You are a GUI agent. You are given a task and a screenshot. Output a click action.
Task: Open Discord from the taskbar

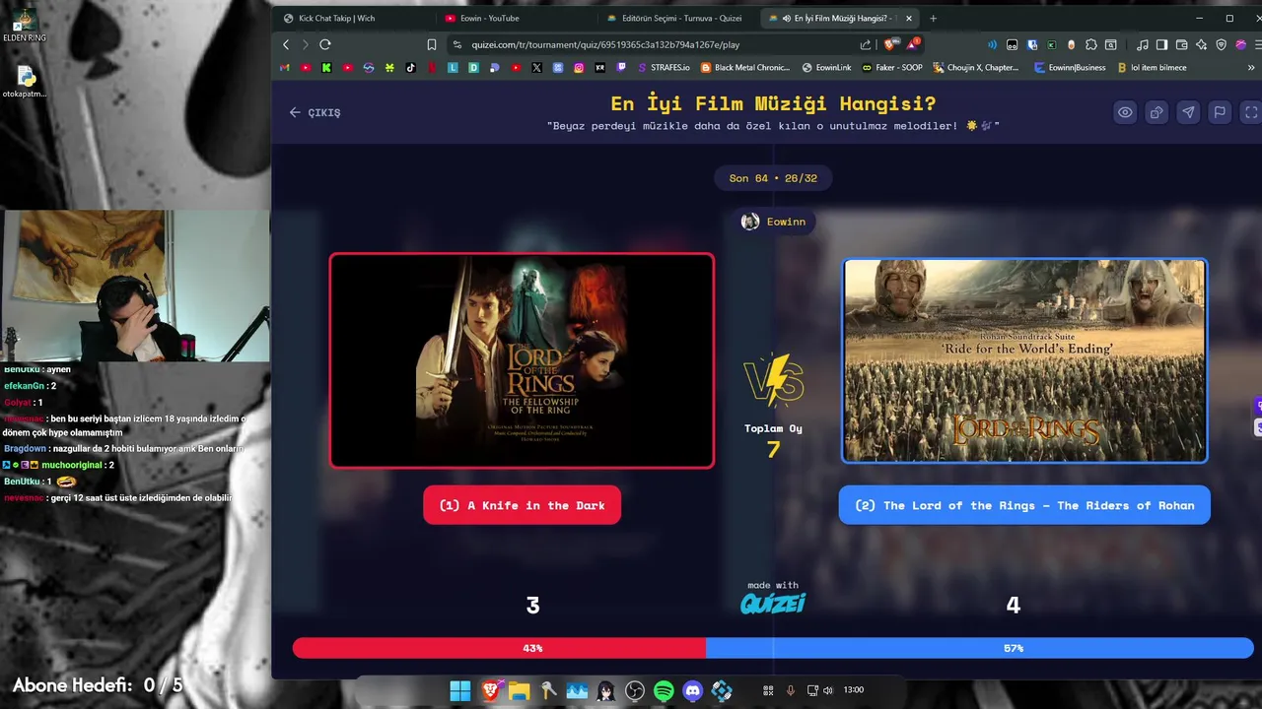tap(693, 691)
